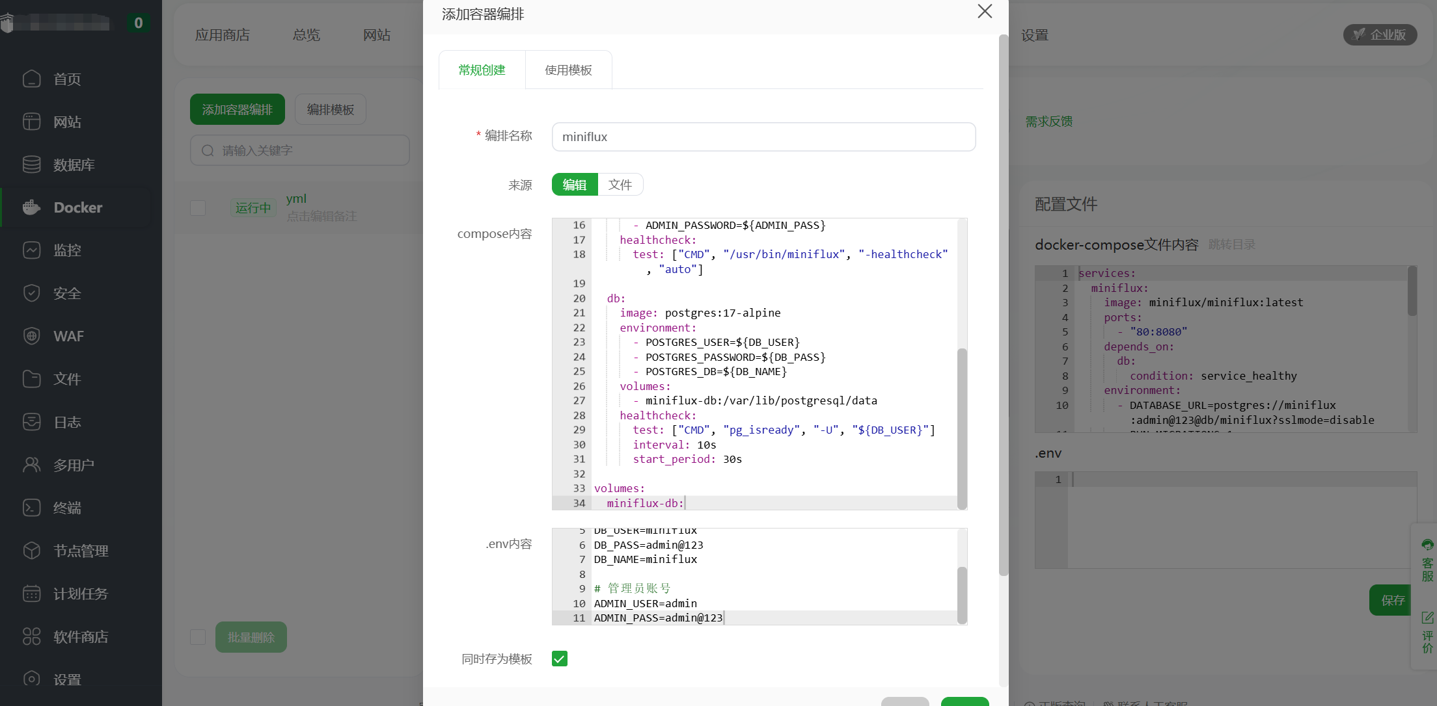This screenshot has width=1437, height=706.
Task: Click the compose内容 editor scrollbar
Action: [x=963, y=429]
